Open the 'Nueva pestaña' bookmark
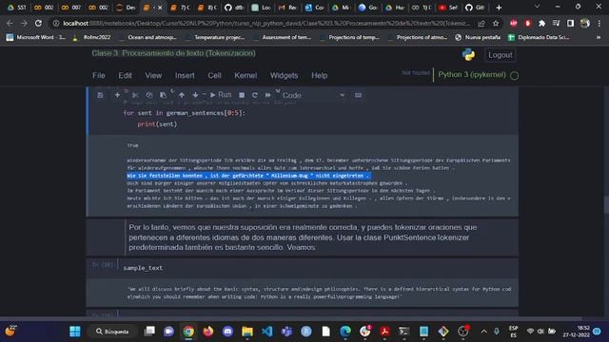Image resolution: width=609 pixels, height=342 pixels. click(478, 37)
